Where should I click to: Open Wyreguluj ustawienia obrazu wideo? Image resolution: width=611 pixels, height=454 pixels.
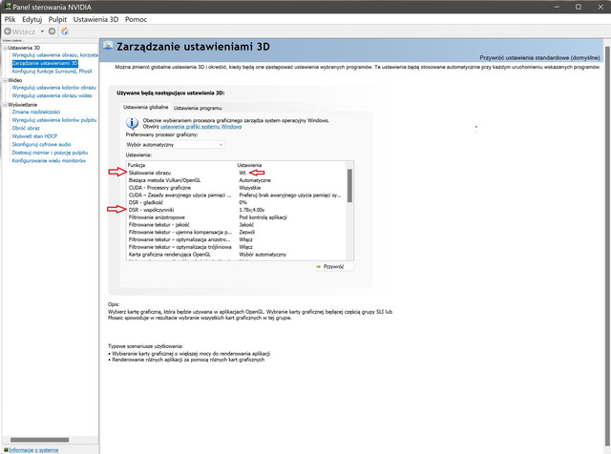point(52,95)
